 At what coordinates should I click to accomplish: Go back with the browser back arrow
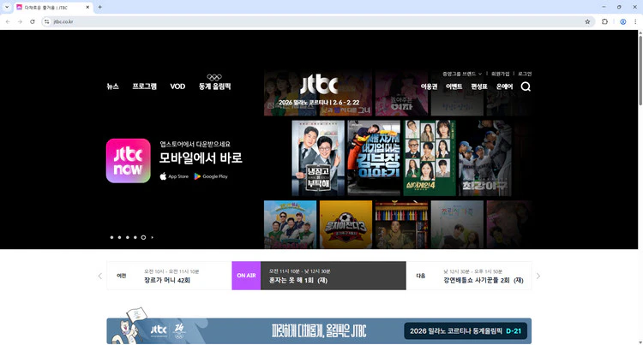(x=8, y=21)
